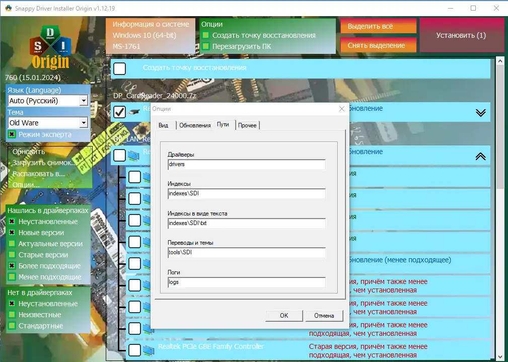Click DP_CardReader_24000.7z pack name
Viewport: 508px width, 362px height.
[x=155, y=96]
